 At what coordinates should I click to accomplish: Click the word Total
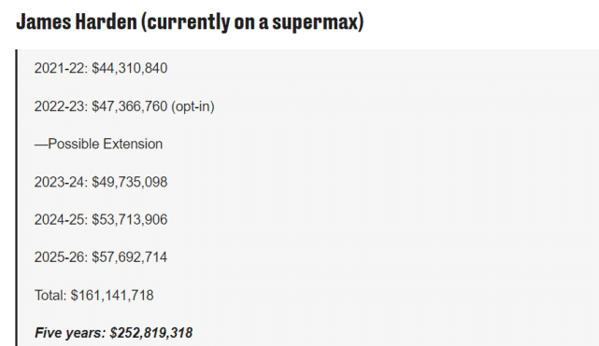pos(50,296)
